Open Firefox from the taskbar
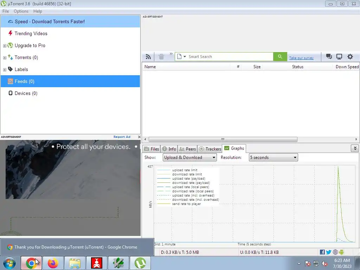This screenshot has width=360, height=270. [x=53, y=263]
